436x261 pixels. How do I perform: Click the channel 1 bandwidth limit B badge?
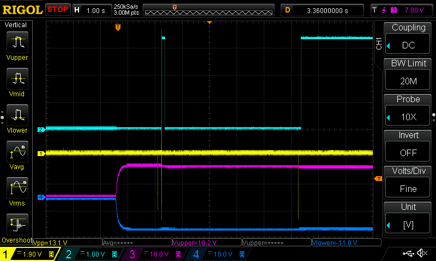(51, 254)
